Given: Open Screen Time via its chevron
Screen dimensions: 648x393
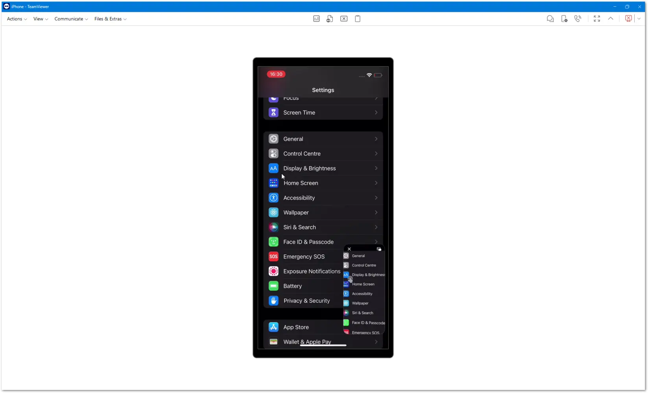Looking at the screenshot, I should point(376,113).
